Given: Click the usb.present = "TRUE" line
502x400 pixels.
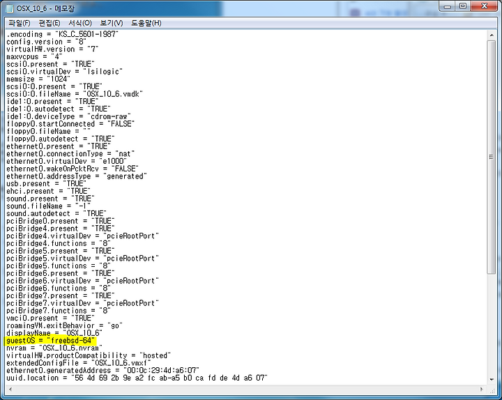Looking at the screenshot, I should coord(46,184).
